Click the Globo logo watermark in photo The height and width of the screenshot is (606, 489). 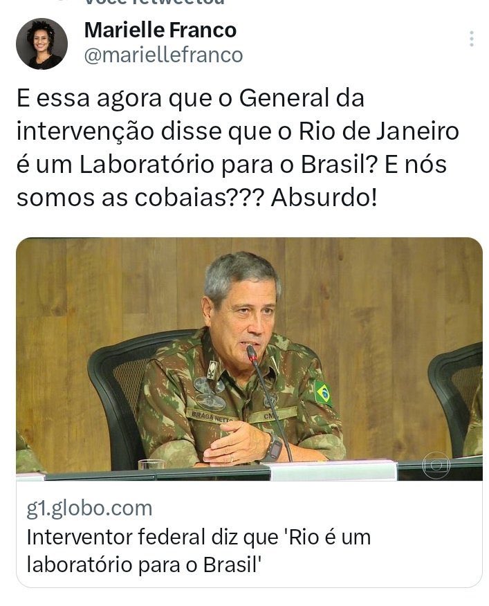click(436, 465)
